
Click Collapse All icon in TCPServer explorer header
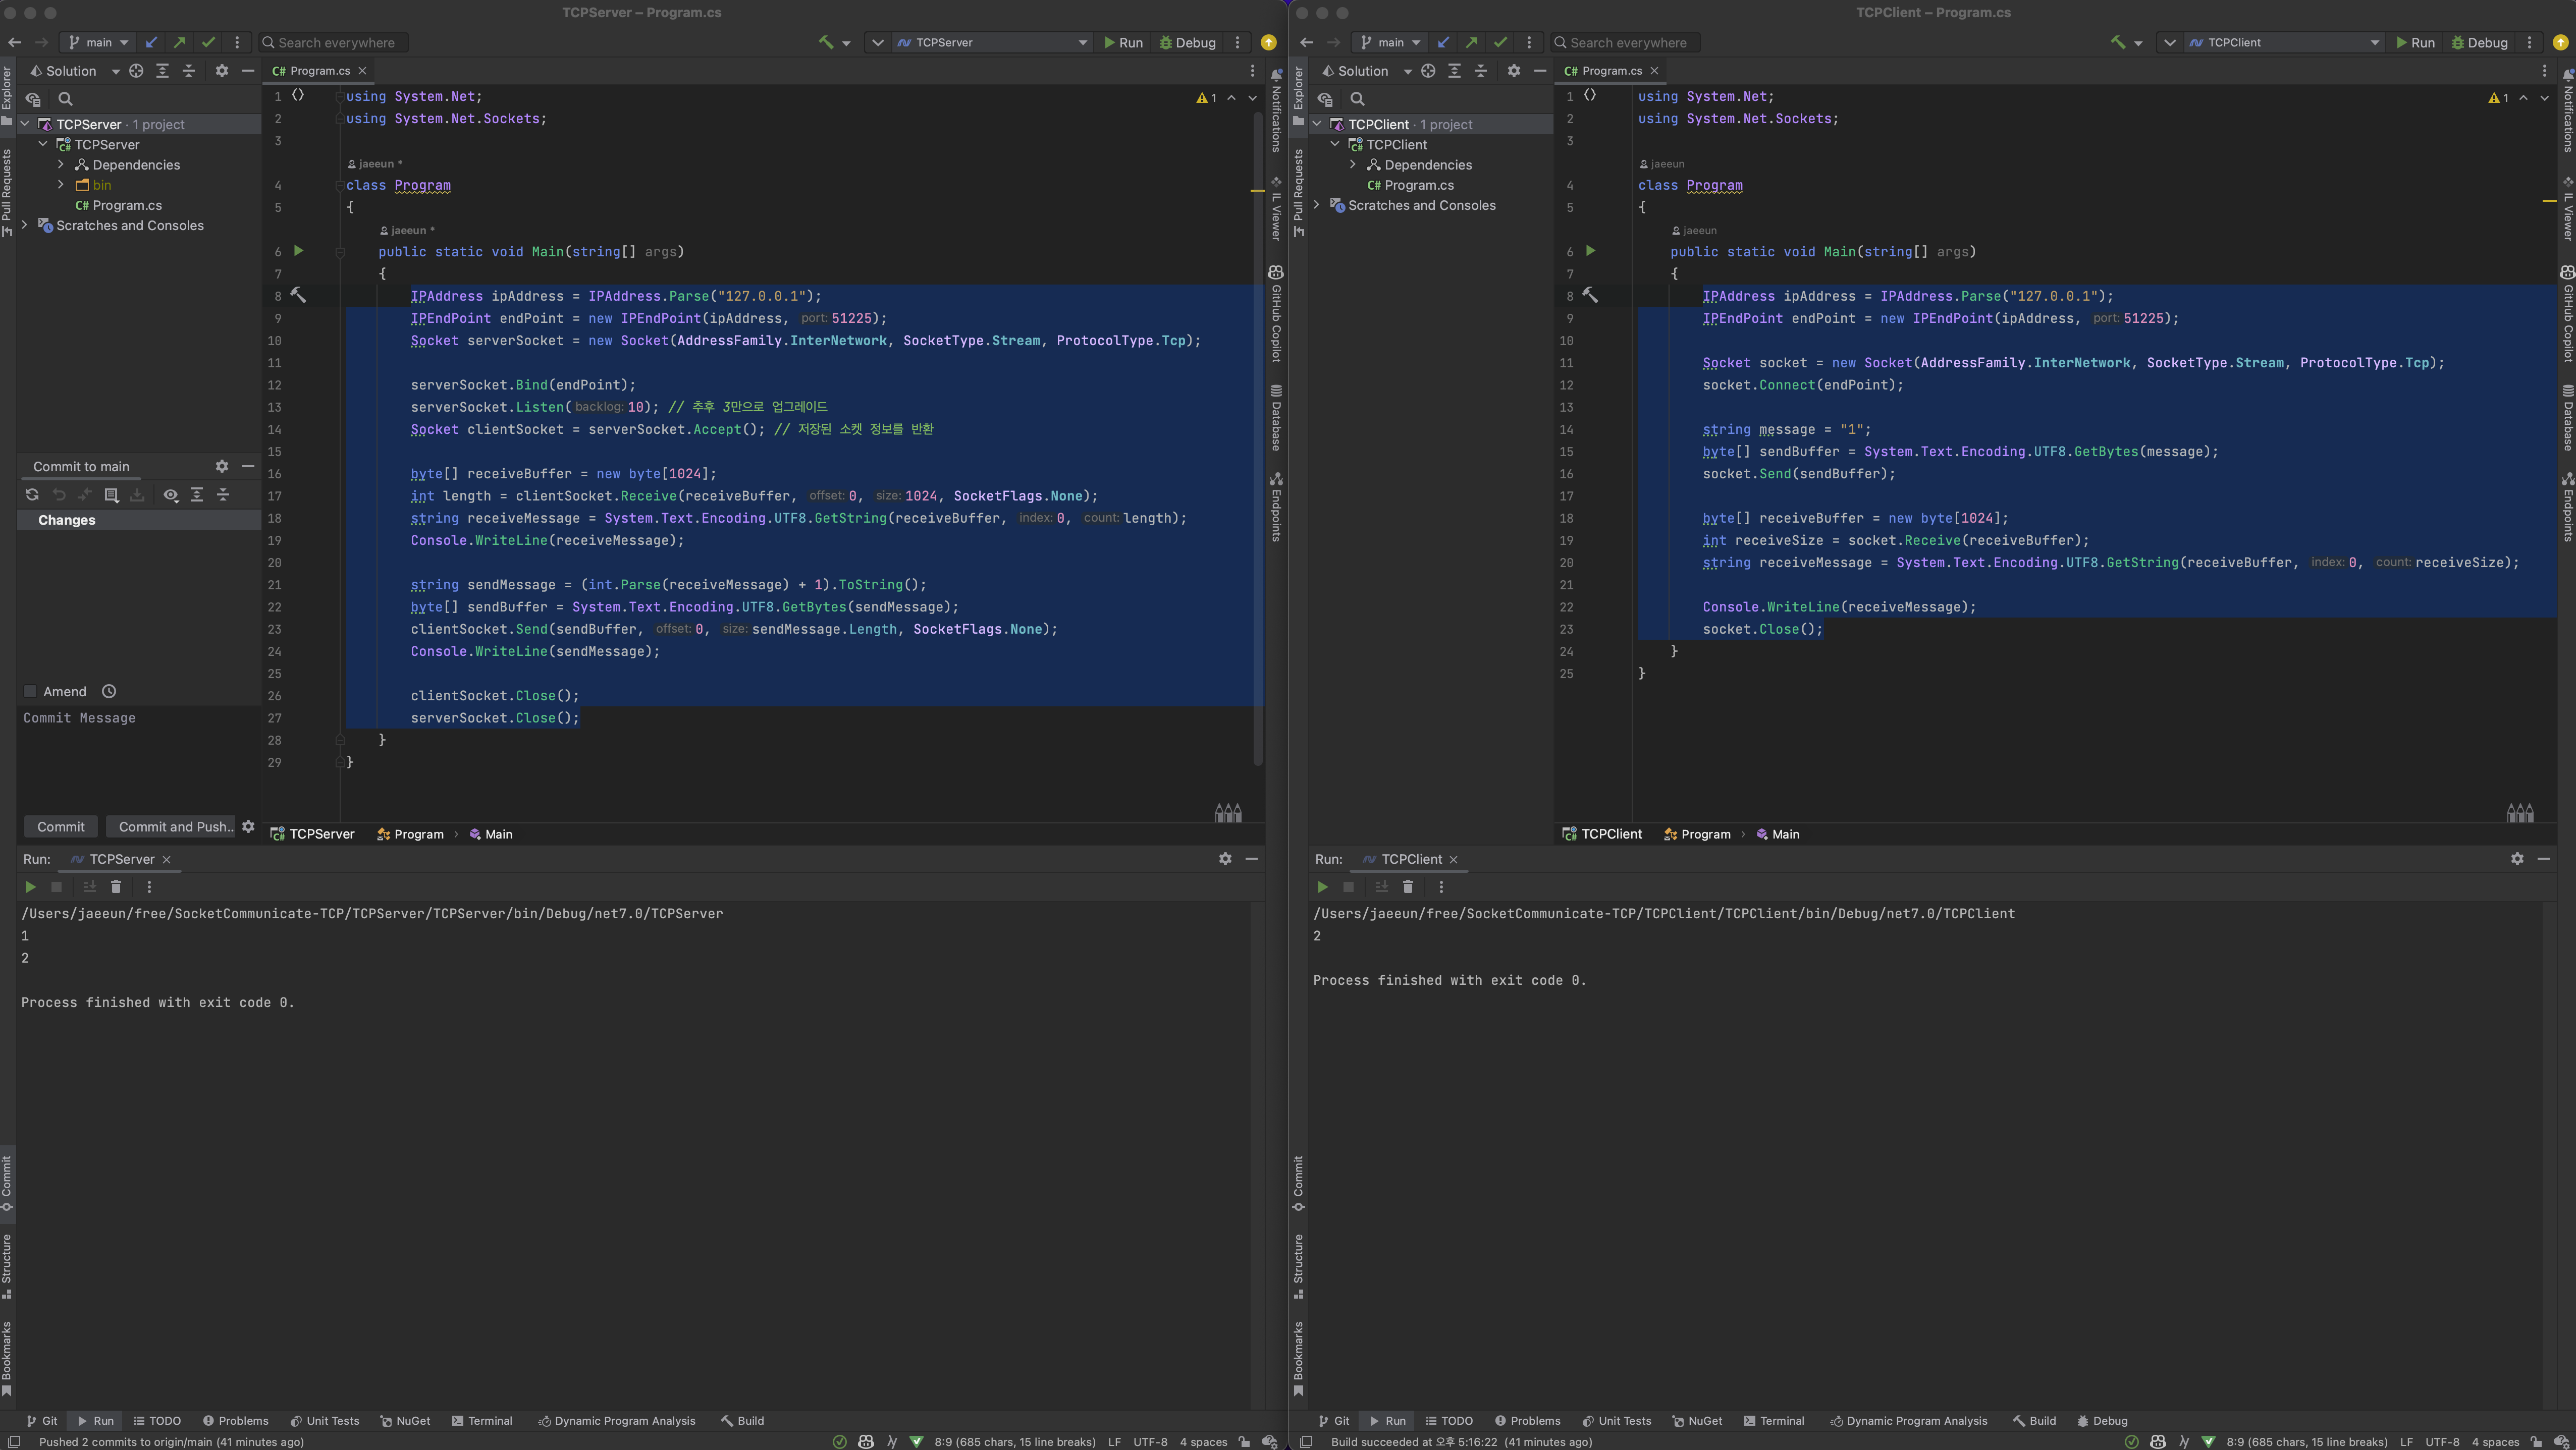tap(188, 71)
